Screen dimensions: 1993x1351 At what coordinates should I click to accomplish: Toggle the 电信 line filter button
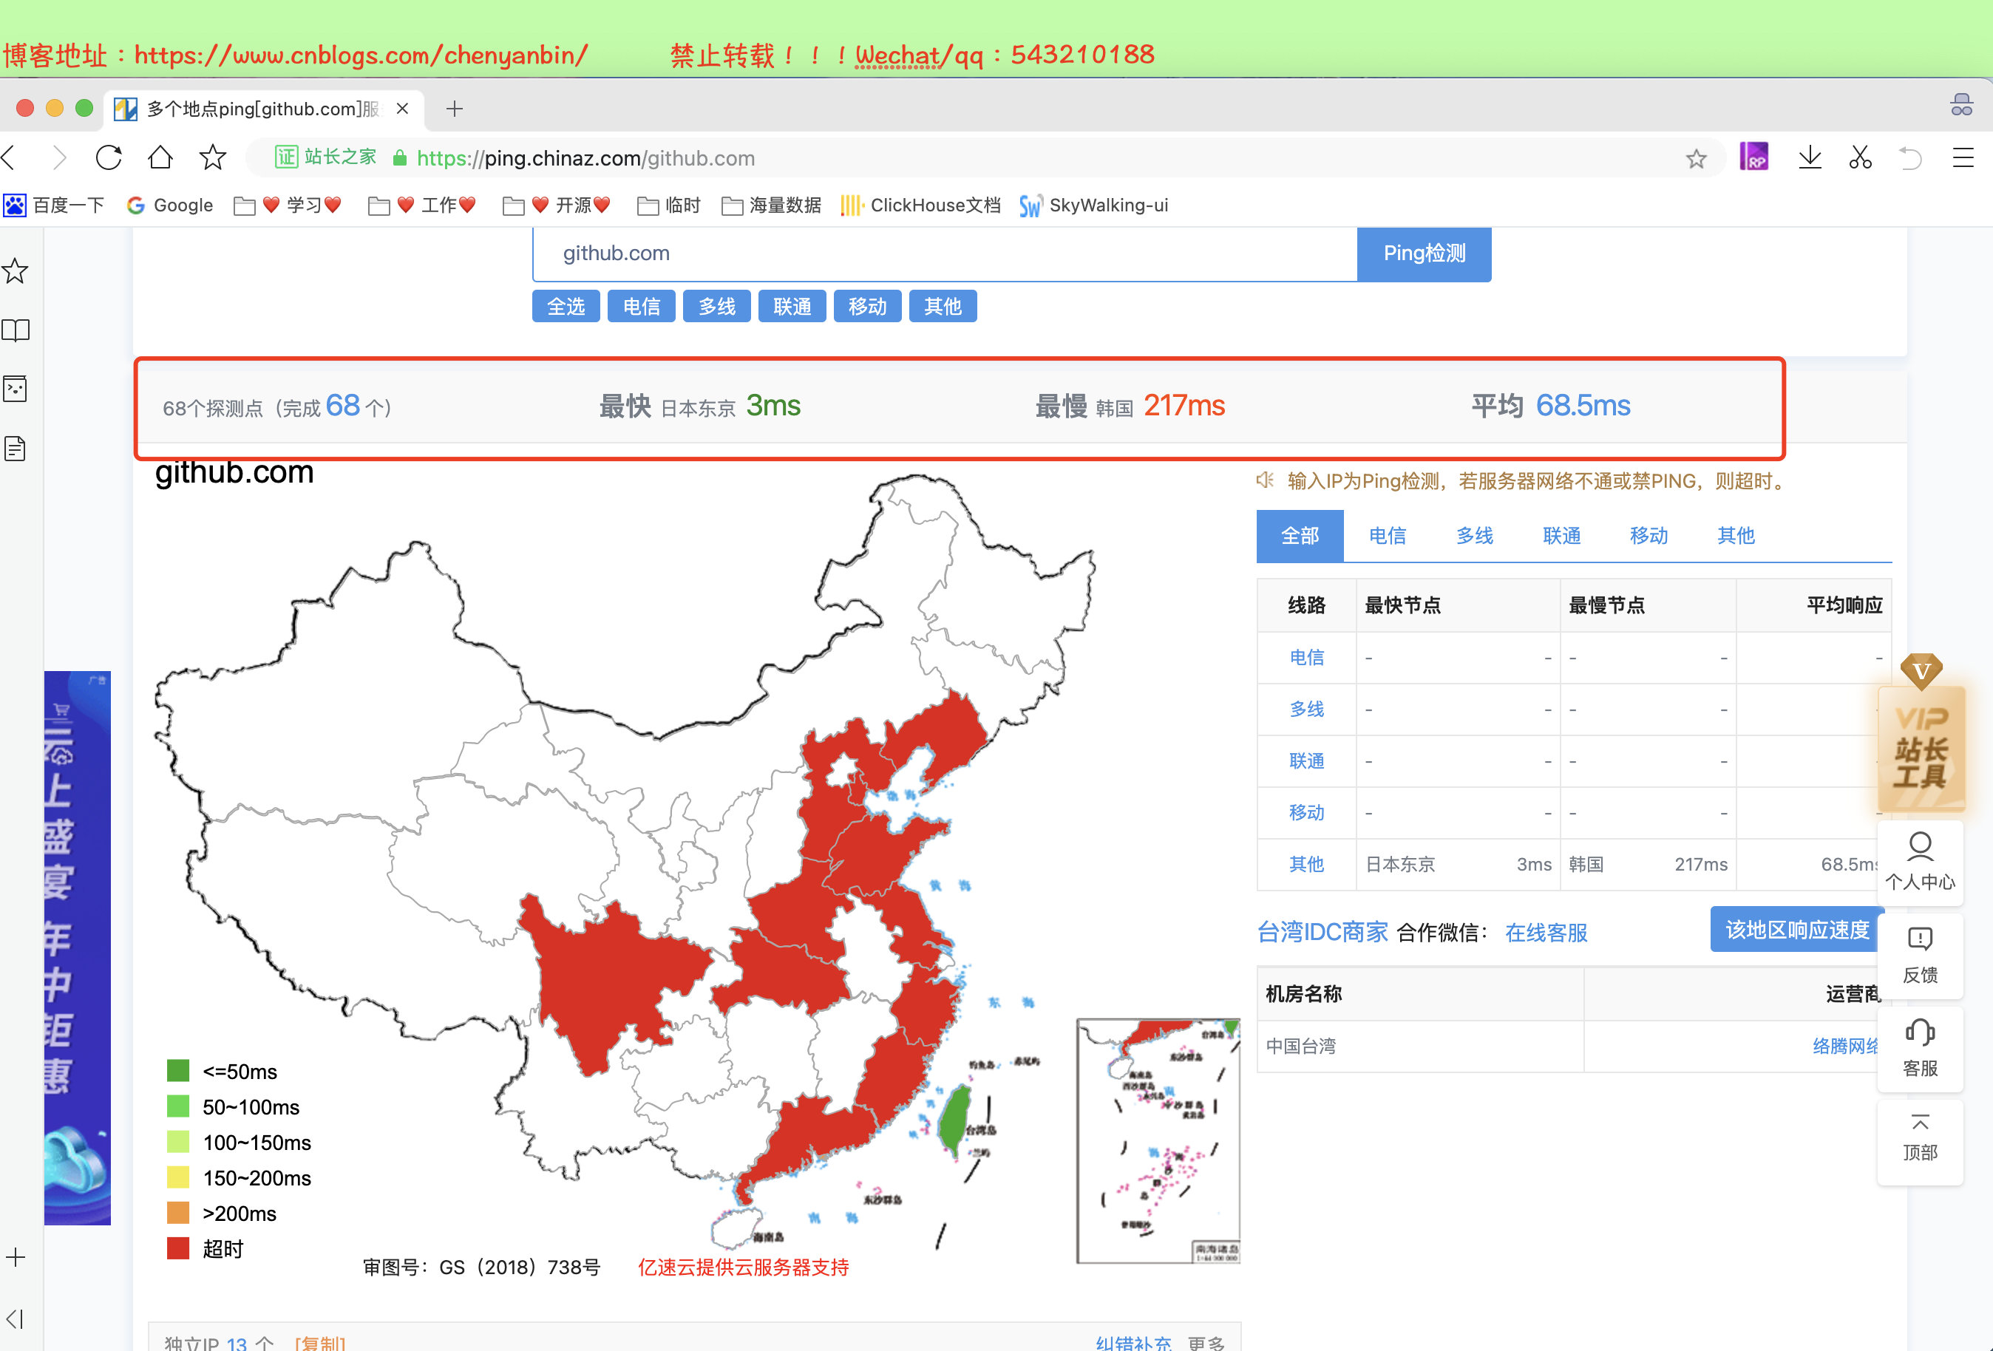coord(642,306)
